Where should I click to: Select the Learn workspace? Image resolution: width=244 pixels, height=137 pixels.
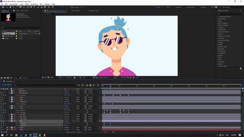tap(168, 7)
